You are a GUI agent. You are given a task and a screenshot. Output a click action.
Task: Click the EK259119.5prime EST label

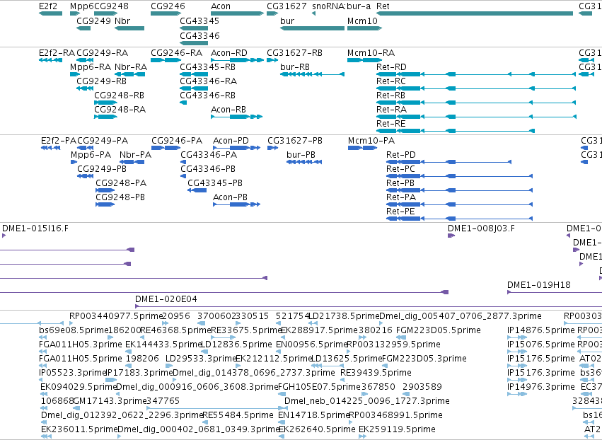pos(397,429)
